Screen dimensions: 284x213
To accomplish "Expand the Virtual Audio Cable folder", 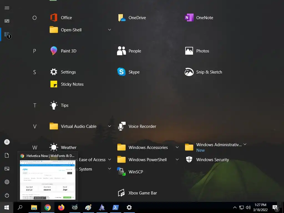I will 109,126.
